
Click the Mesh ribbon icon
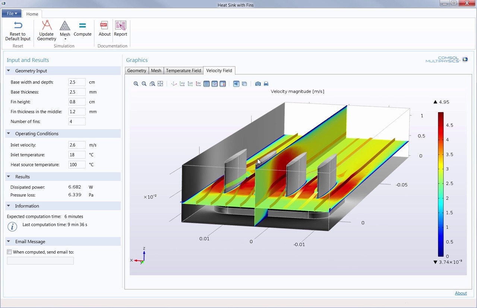(x=65, y=26)
